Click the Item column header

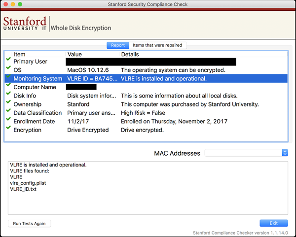point(20,54)
